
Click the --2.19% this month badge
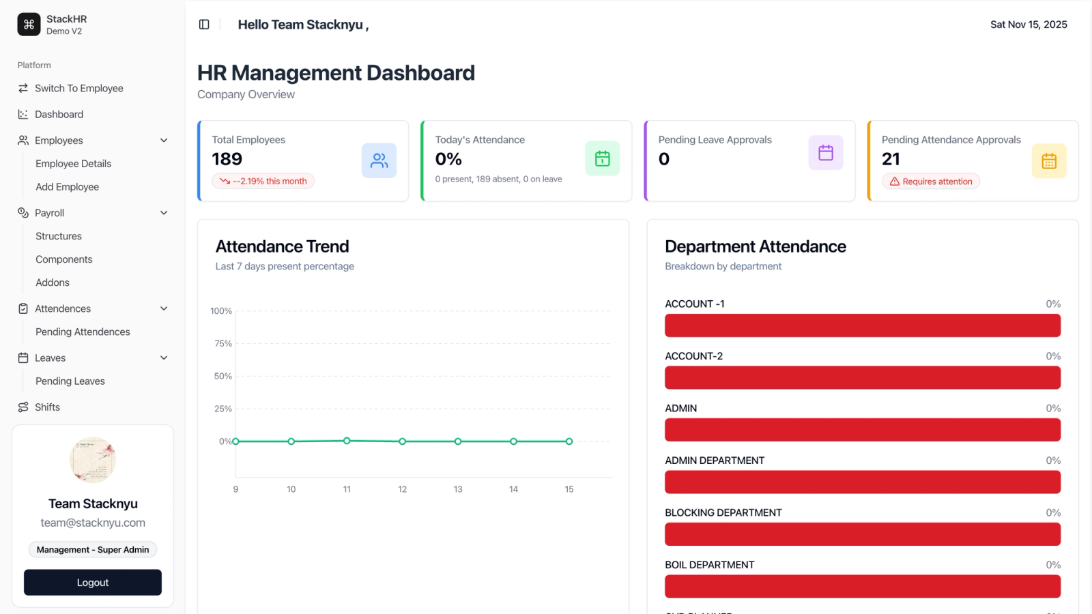click(x=263, y=181)
